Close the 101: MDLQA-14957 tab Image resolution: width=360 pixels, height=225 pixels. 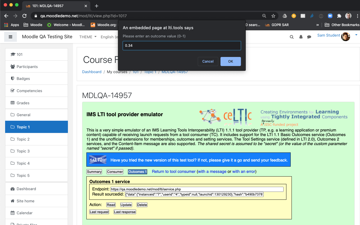click(86, 6)
